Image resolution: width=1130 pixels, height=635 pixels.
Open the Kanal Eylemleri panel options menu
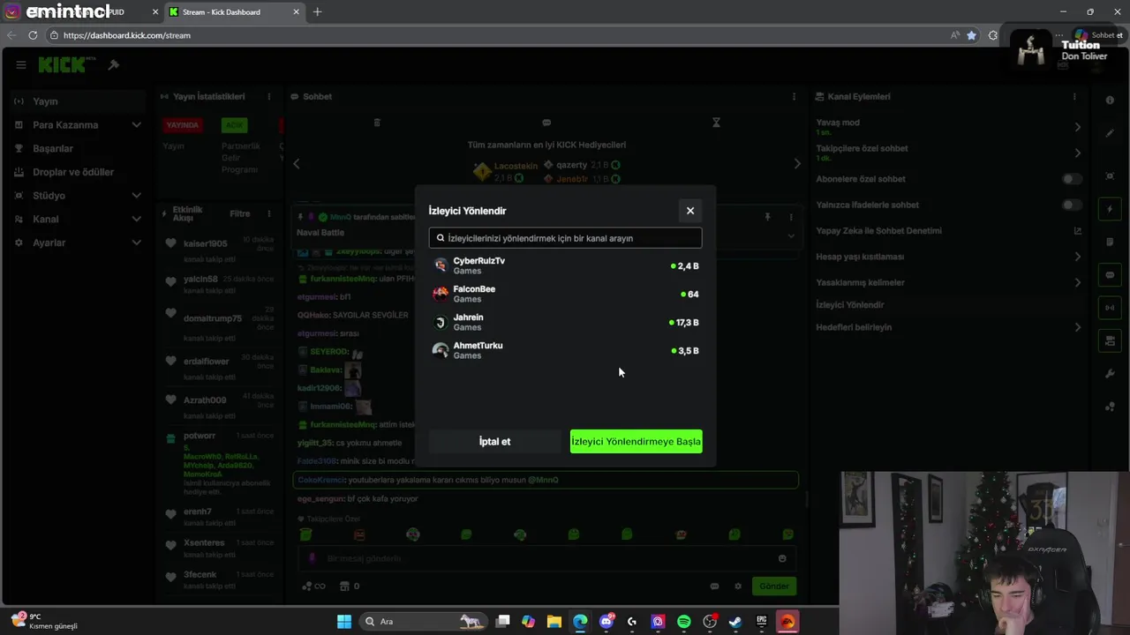tap(1074, 96)
